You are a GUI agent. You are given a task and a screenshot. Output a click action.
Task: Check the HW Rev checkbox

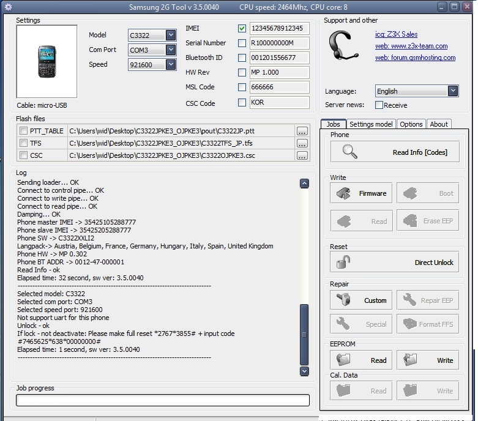[x=242, y=72]
